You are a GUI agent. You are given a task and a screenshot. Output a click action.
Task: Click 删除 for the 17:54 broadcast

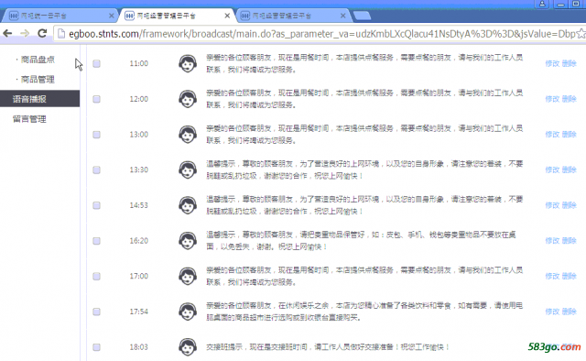click(570, 312)
